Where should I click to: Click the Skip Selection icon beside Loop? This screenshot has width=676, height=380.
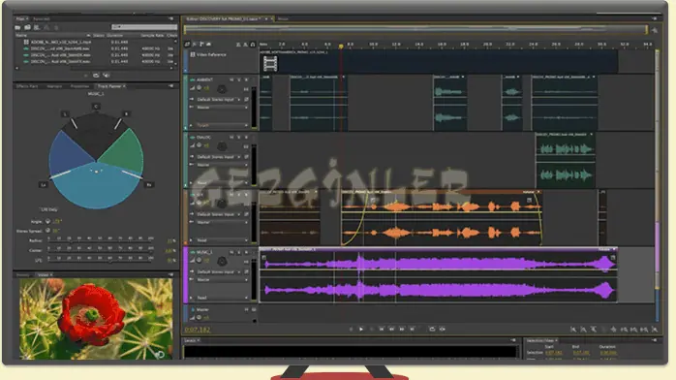point(443,329)
